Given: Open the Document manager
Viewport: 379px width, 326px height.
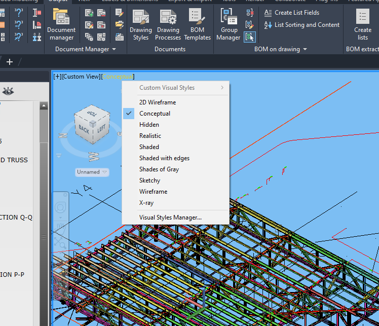Looking at the screenshot, I should coord(61,24).
